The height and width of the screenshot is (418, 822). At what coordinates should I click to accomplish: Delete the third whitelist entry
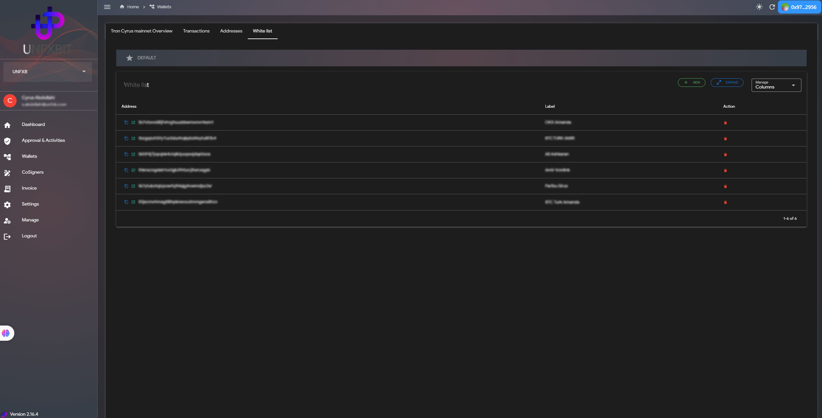(x=725, y=154)
